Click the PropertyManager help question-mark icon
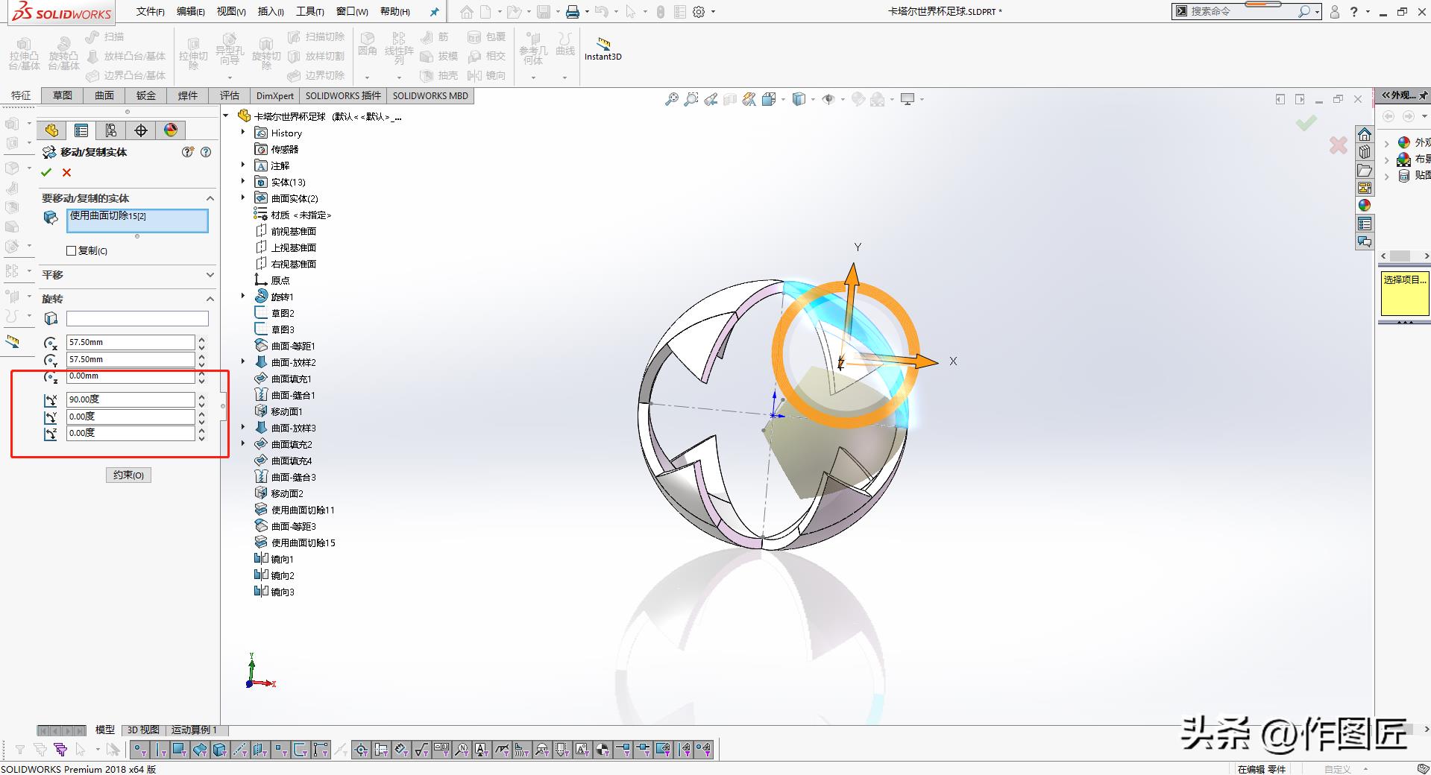This screenshot has height=775, width=1431. tap(206, 152)
